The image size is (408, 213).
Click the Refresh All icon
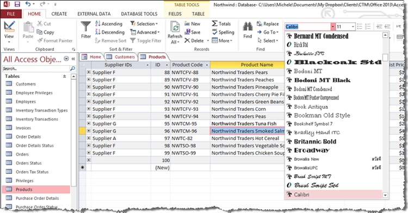(175, 27)
